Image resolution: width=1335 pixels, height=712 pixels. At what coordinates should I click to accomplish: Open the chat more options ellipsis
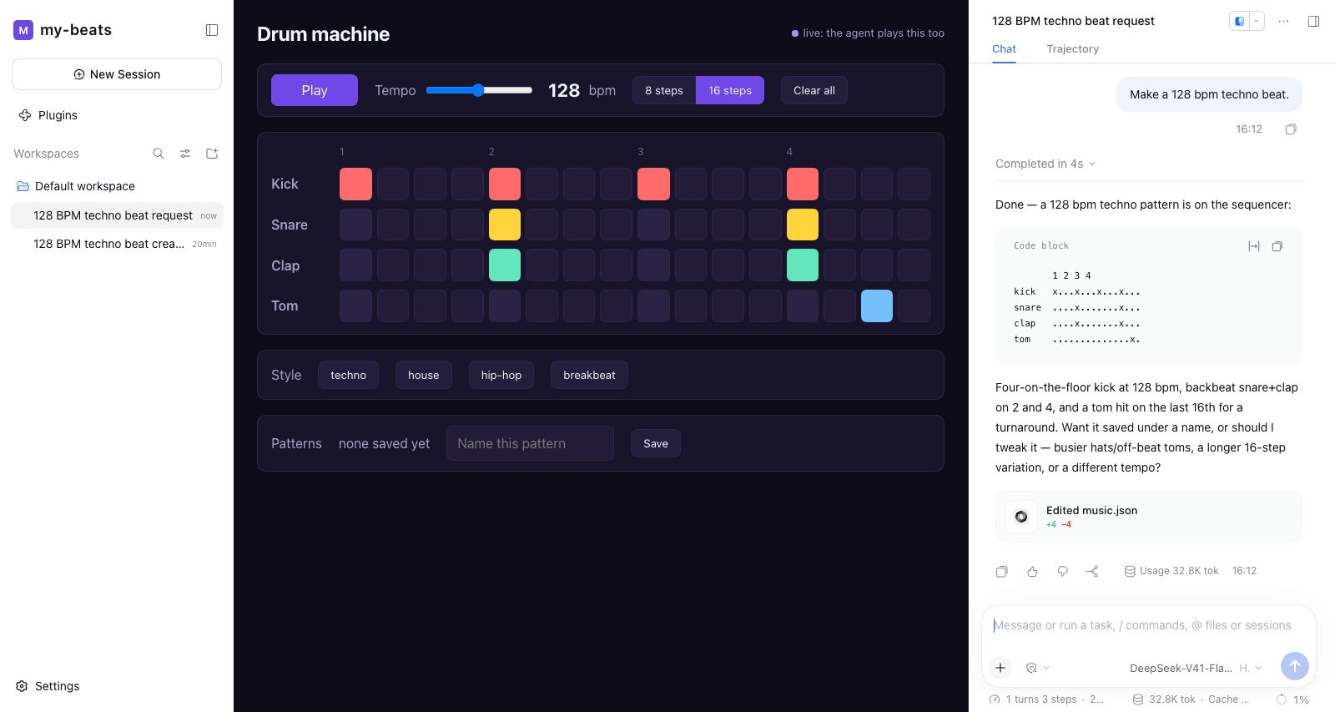[x=1283, y=21]
